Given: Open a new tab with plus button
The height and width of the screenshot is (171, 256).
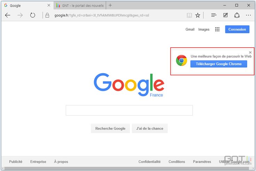Looking at the screenshot, I should pyautogui.click(x=110, y=5).
